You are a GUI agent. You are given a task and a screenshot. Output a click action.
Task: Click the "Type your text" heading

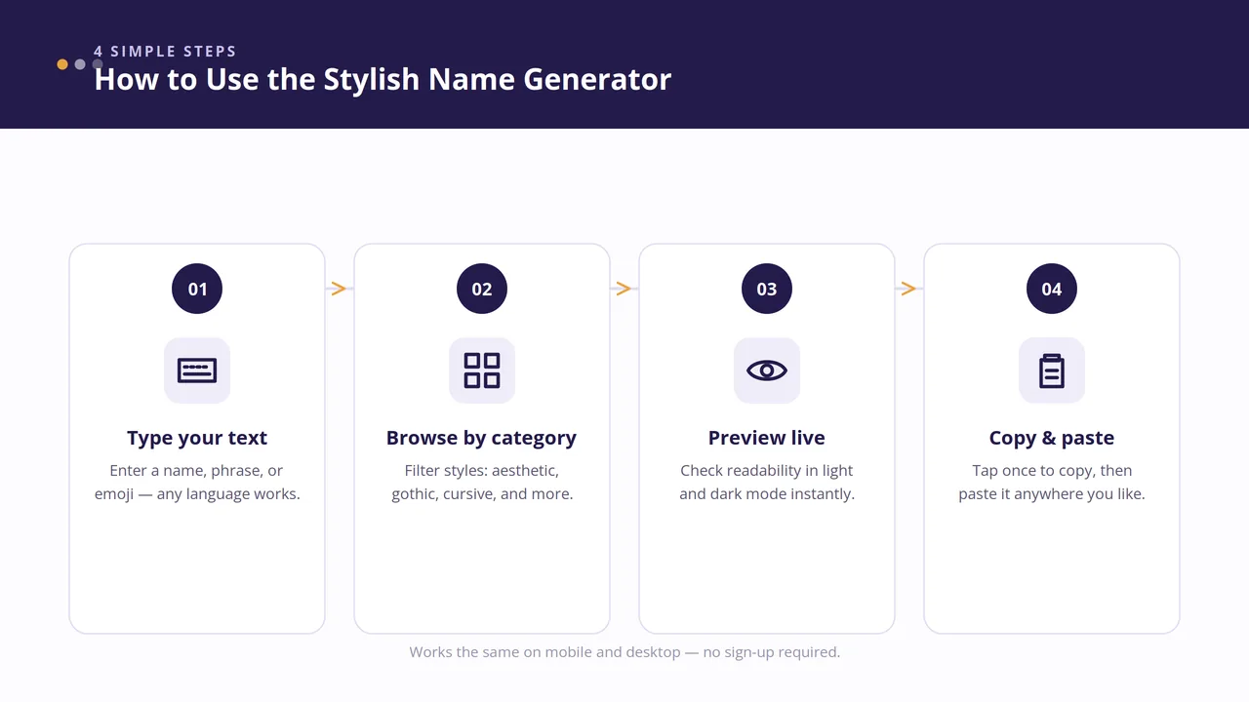click(x=197, y=438)
